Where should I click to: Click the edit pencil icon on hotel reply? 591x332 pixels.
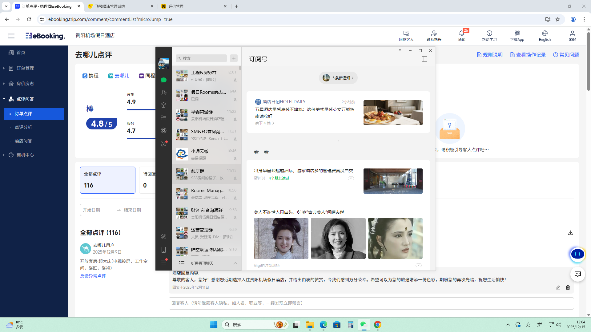pos(558,287)
